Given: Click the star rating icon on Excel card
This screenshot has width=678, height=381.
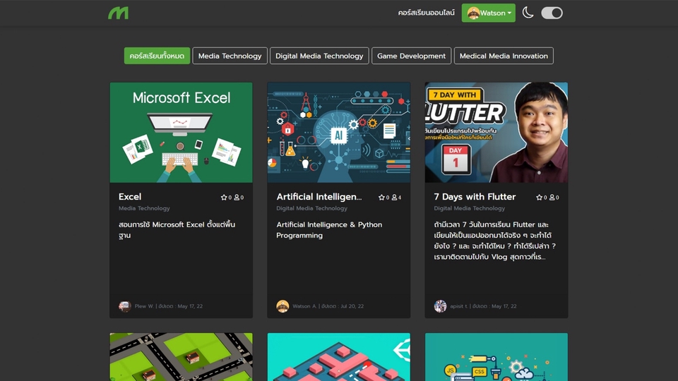Looking at the screenshot, I should point(224,198).
